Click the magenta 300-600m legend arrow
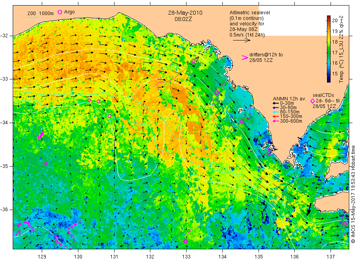The width and height of the screenshot is (358, 262). [x=276, y=121]
